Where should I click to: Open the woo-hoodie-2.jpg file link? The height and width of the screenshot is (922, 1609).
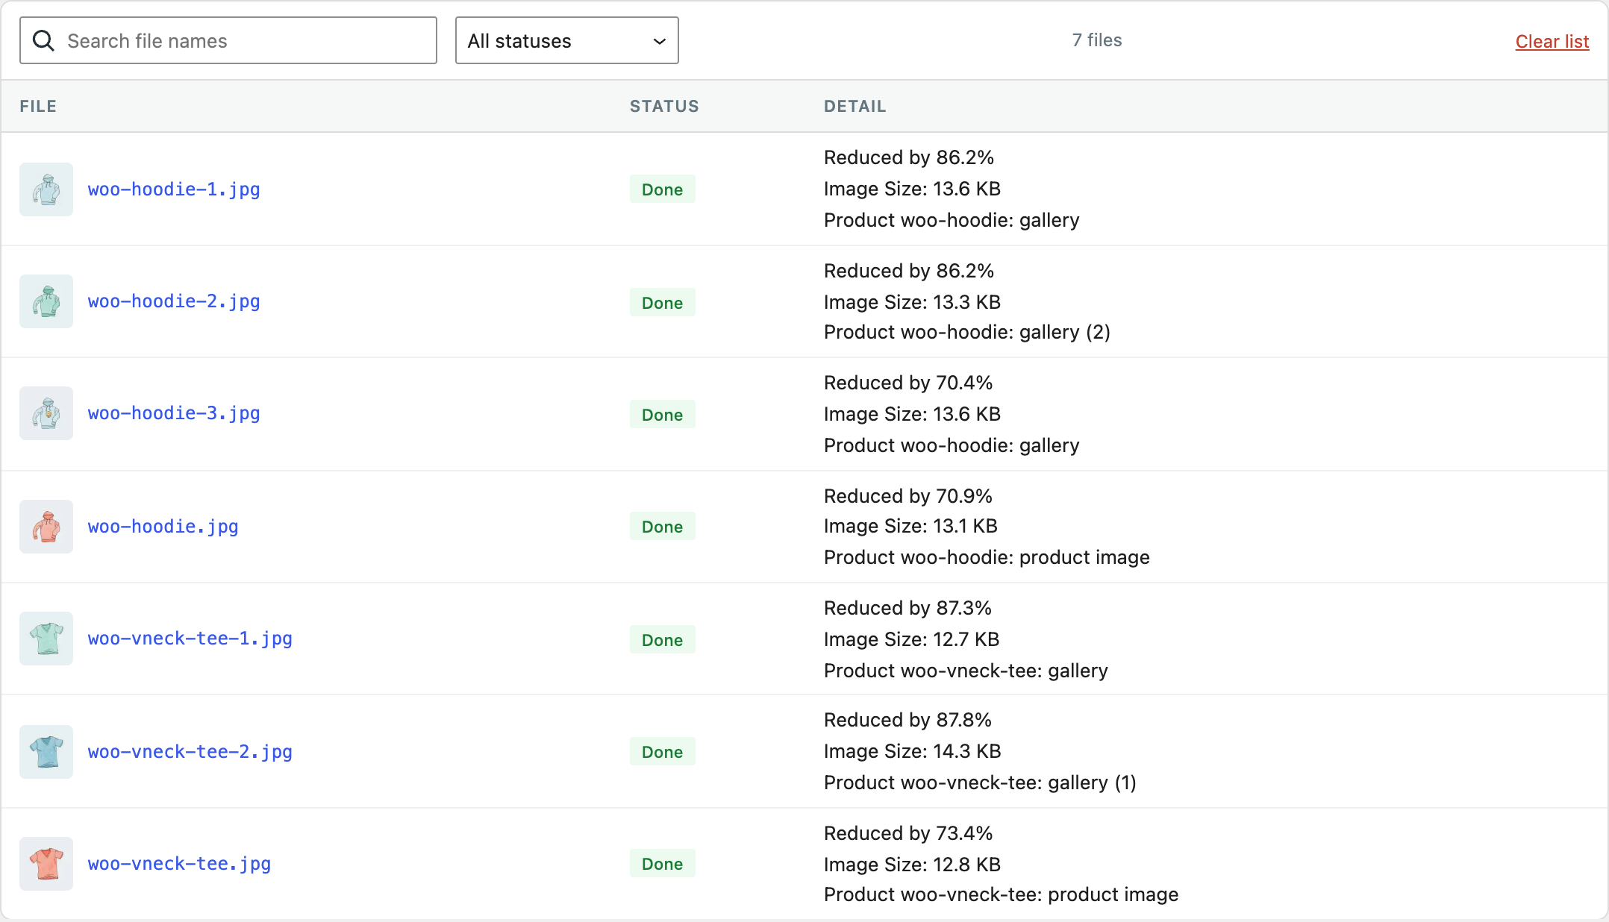174,301
